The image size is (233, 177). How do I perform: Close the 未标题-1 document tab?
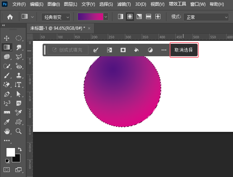click(89, 28)
